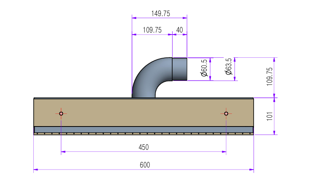Click right arrowhead of the 450 dimension line

coord(224,152)
